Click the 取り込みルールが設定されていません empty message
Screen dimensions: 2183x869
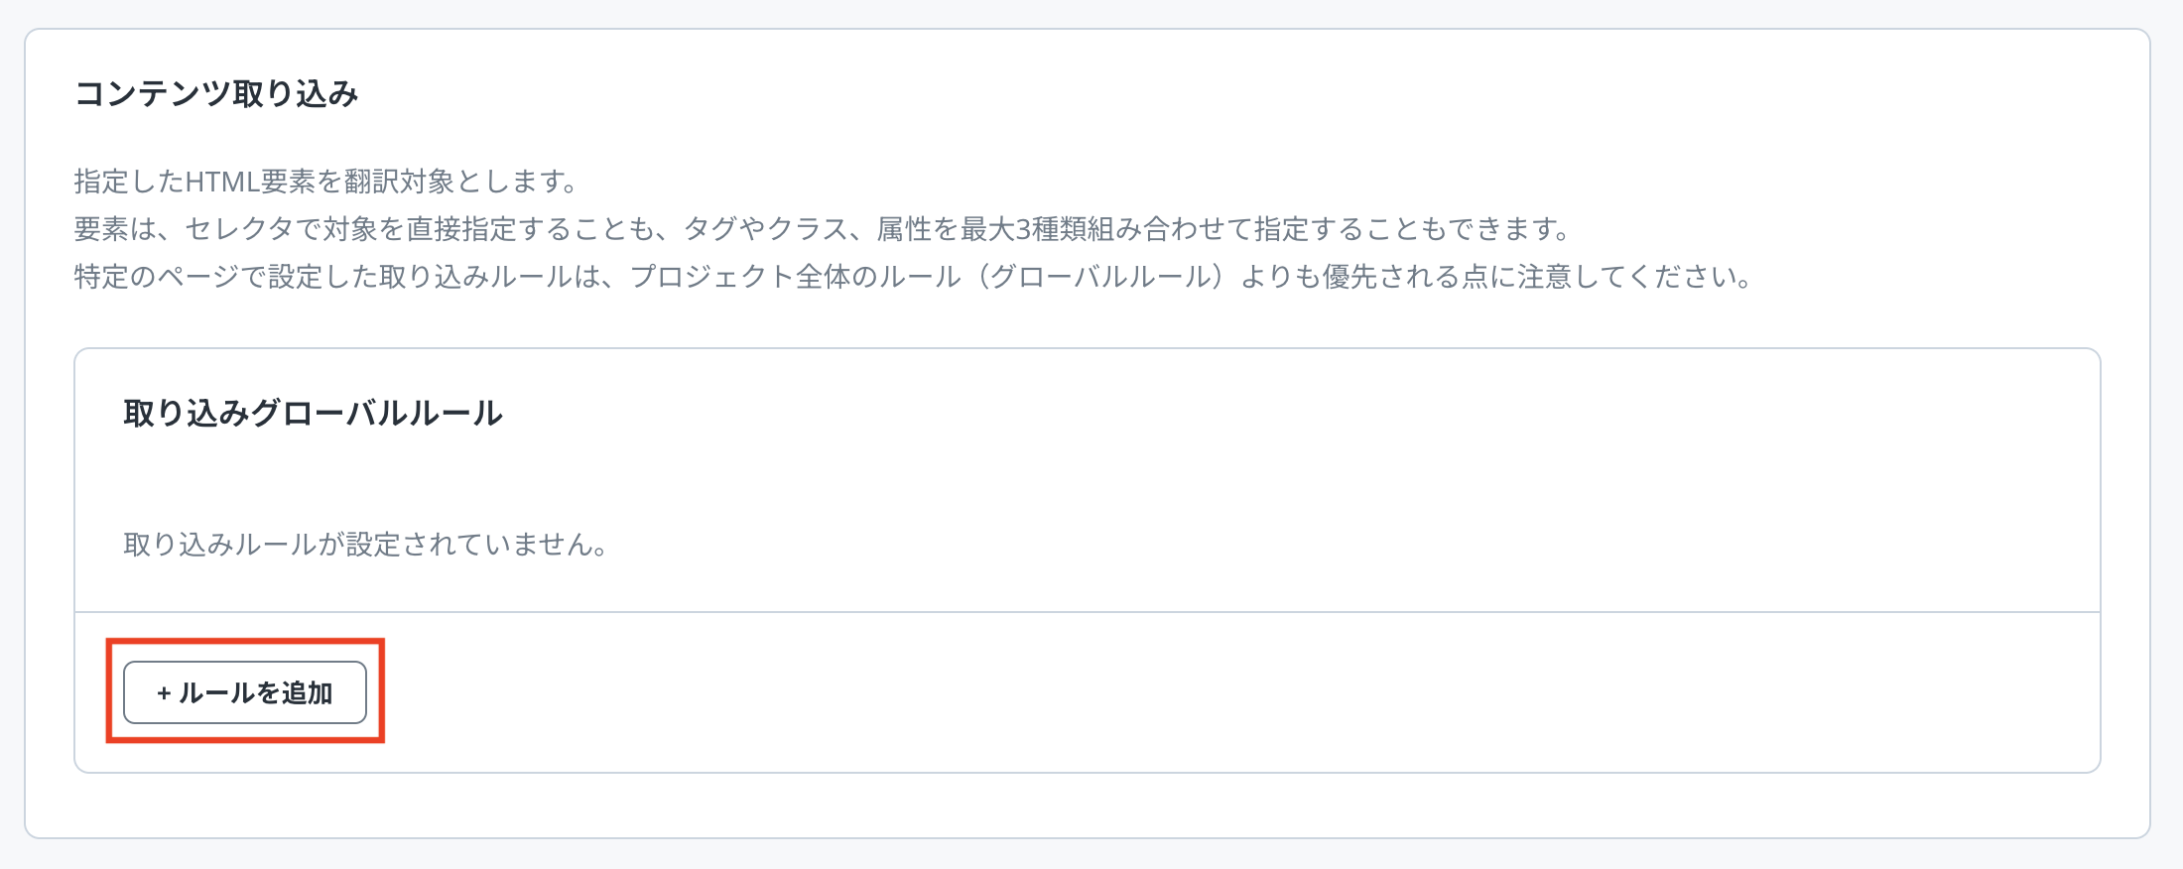(365, 545)
